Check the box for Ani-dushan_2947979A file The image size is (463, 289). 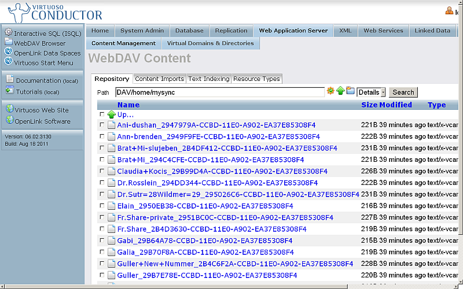pyautogui.click(x=102, y=125)
